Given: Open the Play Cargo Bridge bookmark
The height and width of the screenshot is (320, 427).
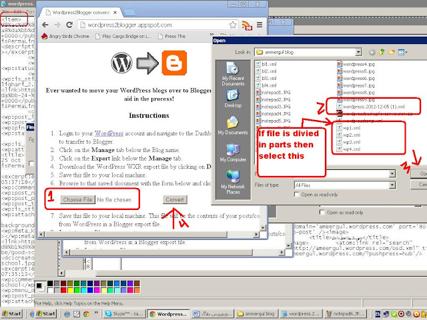Looking at the screenshot, I should [x=123, y=36].
